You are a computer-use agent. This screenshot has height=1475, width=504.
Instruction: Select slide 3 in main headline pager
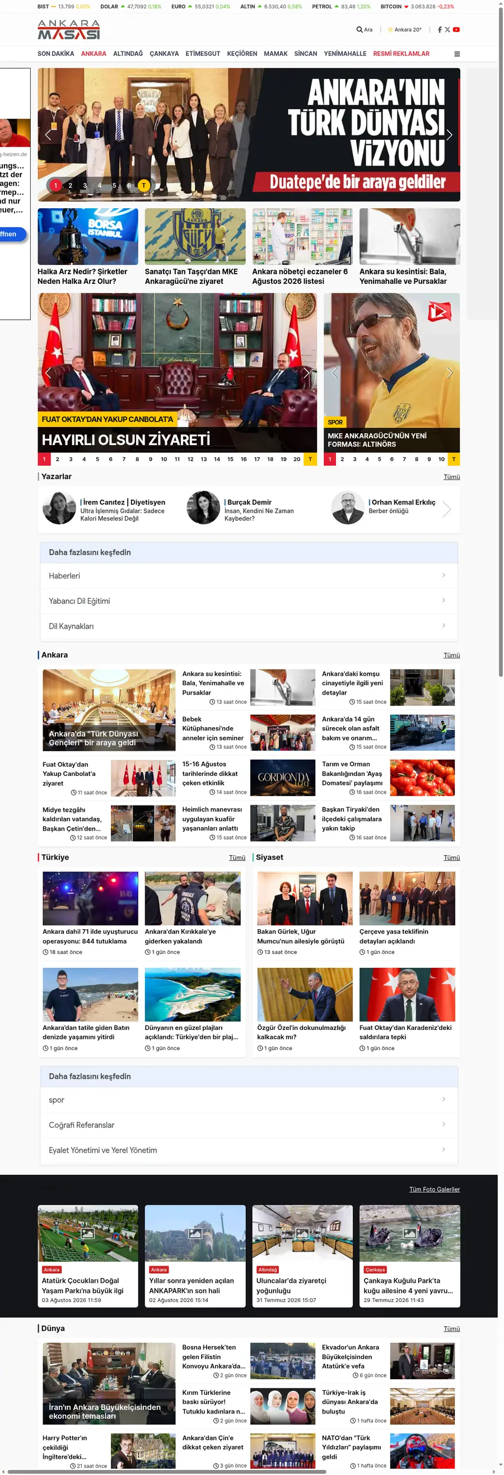[85, 185]
